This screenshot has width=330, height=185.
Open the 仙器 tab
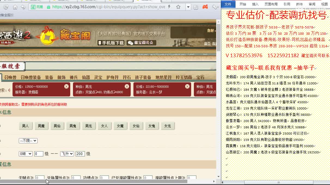click(86, 77)
